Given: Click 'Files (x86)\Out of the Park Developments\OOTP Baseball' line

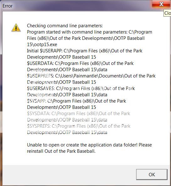Looking at the screenshot, I should click(x=86, y=38).
